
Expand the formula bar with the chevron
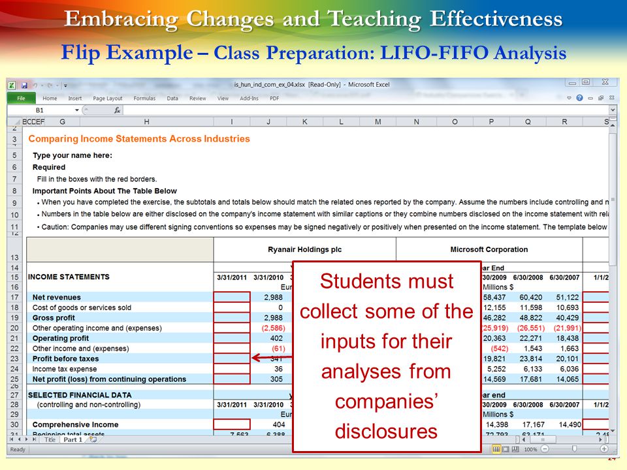pos(612,110)
